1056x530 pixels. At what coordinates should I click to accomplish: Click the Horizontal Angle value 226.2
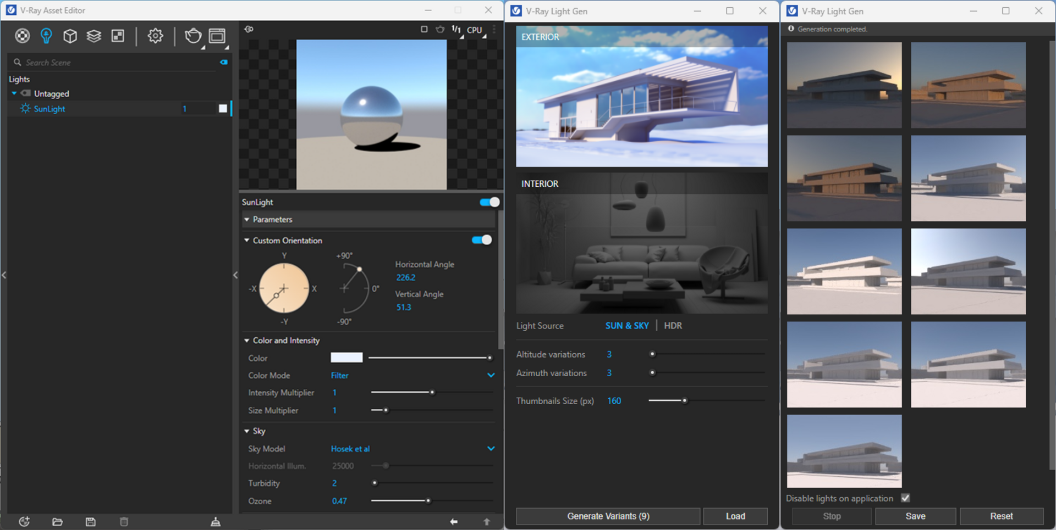[x=406, y=277]
